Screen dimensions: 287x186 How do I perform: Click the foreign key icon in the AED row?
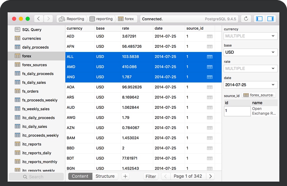pyautogui.click(x=210, y=36)
